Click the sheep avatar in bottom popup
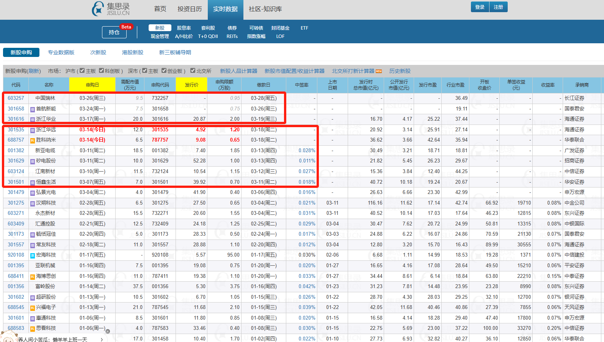The width and height of the screenshot is (604, 342). click(x=8, y=336)
